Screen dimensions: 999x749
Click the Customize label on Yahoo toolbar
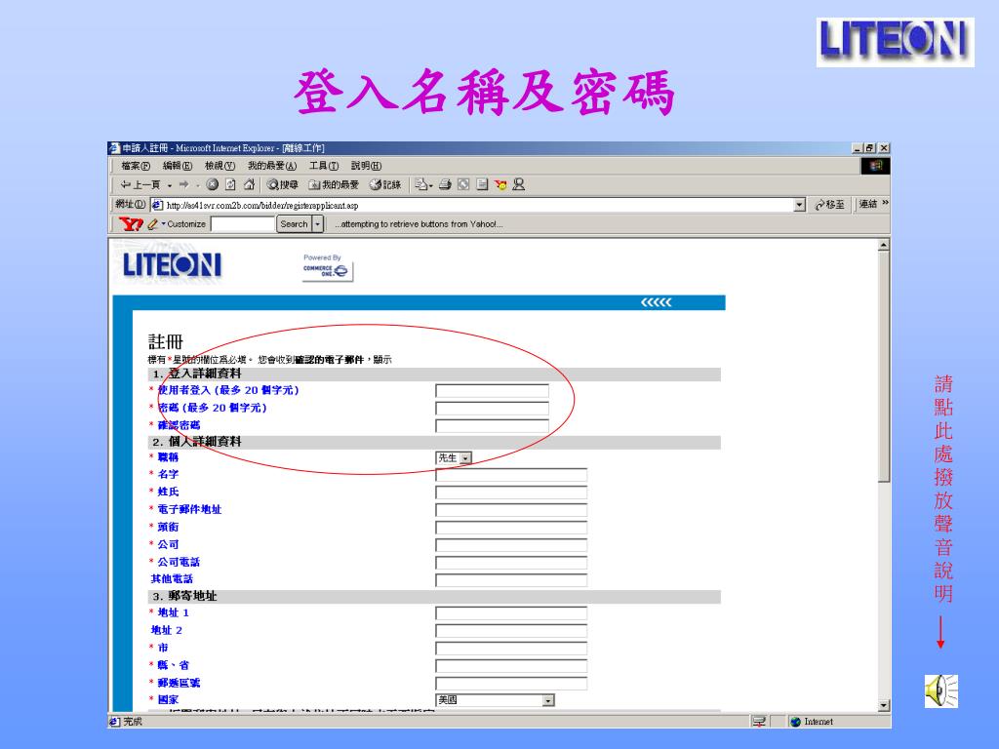click(186, 224)
